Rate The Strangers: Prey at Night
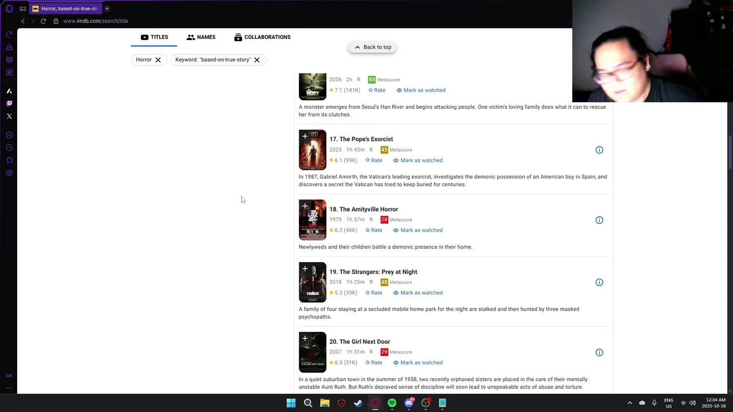 coord(374,293)
